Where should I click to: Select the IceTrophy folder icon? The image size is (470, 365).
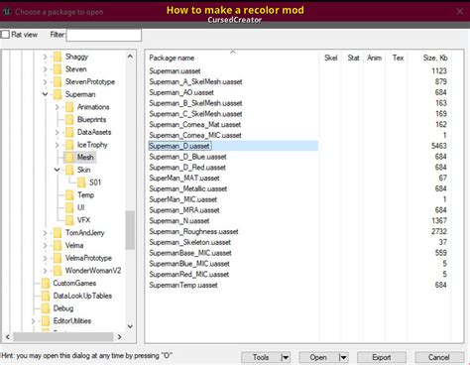[x=69, y=145]
